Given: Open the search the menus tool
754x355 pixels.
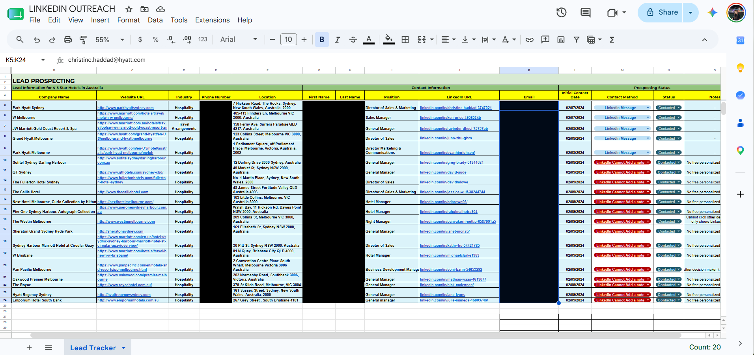Looking at the screenshot, I should [x=20, y=39].
